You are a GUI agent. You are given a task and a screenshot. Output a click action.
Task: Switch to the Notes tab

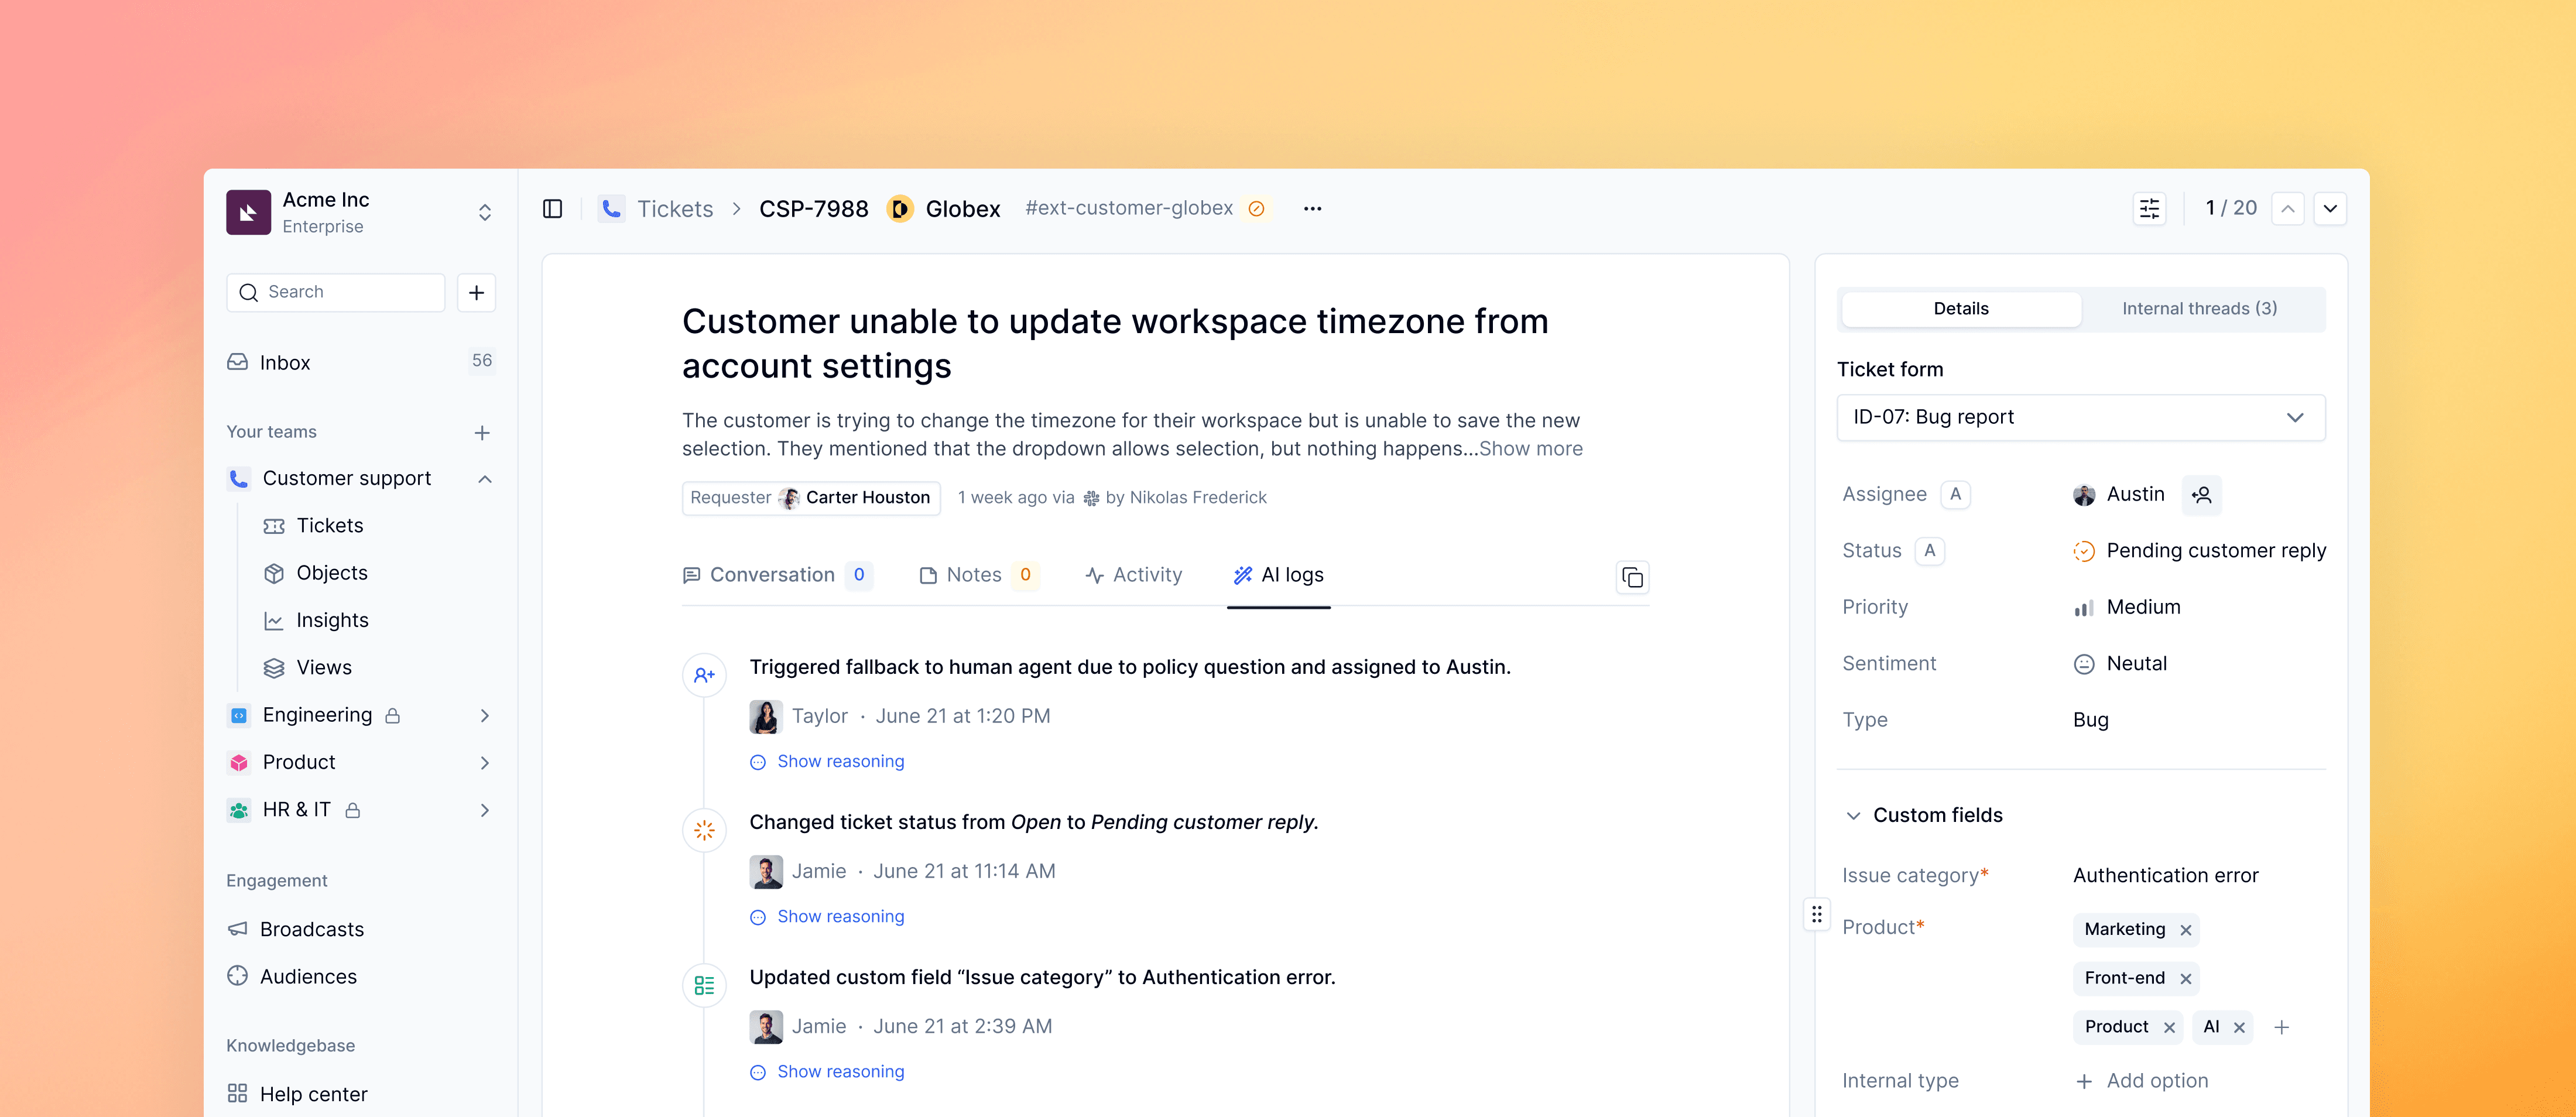(979, 575)
